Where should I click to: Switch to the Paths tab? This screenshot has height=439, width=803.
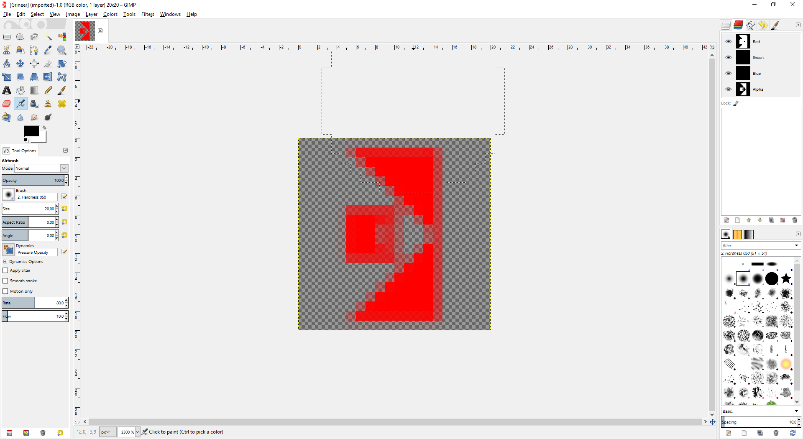point(750,26)
